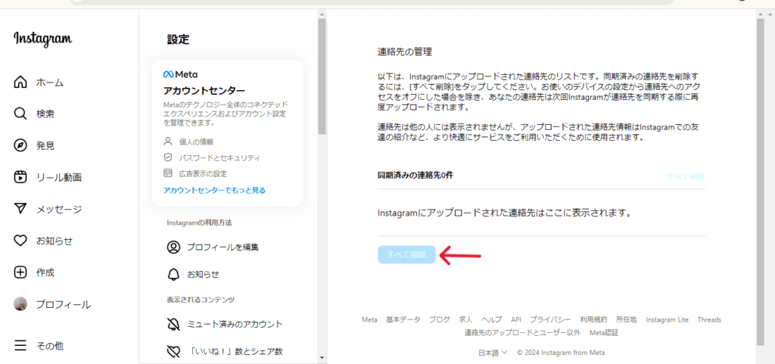Open the ブログ footer link
This screenshot has height=364, width=775.
pos(440,319)
